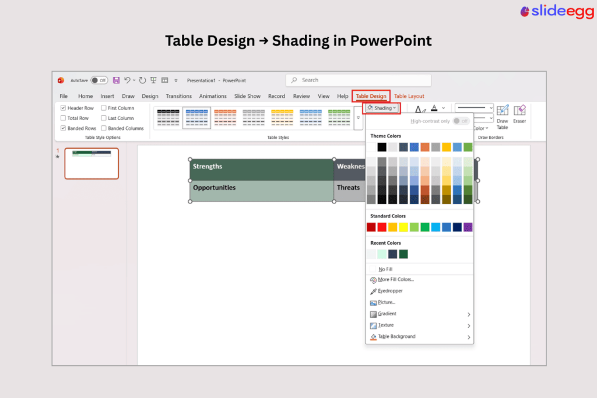Open the Pen Color button
The image size is (597, 398).
tap(481, 128)
